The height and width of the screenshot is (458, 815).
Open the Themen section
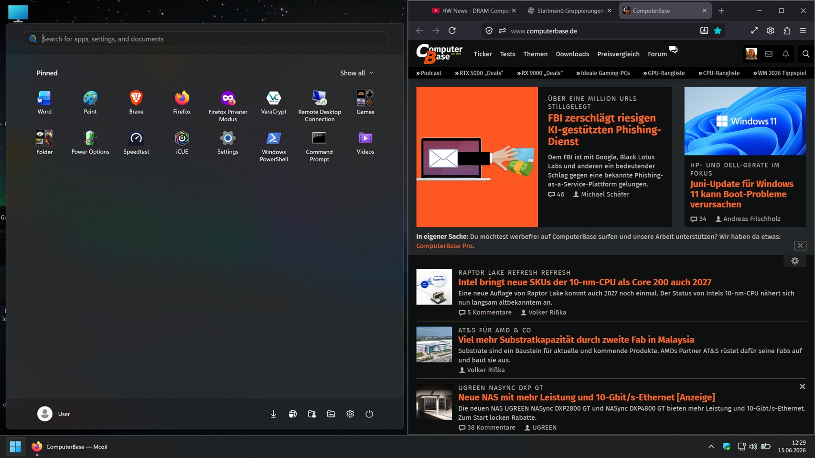(x=535, y=54)
